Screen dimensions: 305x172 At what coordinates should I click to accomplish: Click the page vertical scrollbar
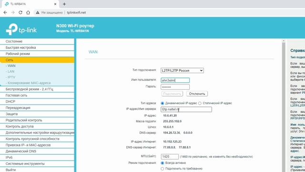click(x=284, y=107)
